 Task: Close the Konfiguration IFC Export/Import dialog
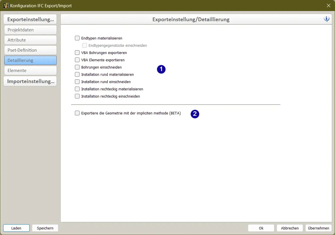click(329, 6)
